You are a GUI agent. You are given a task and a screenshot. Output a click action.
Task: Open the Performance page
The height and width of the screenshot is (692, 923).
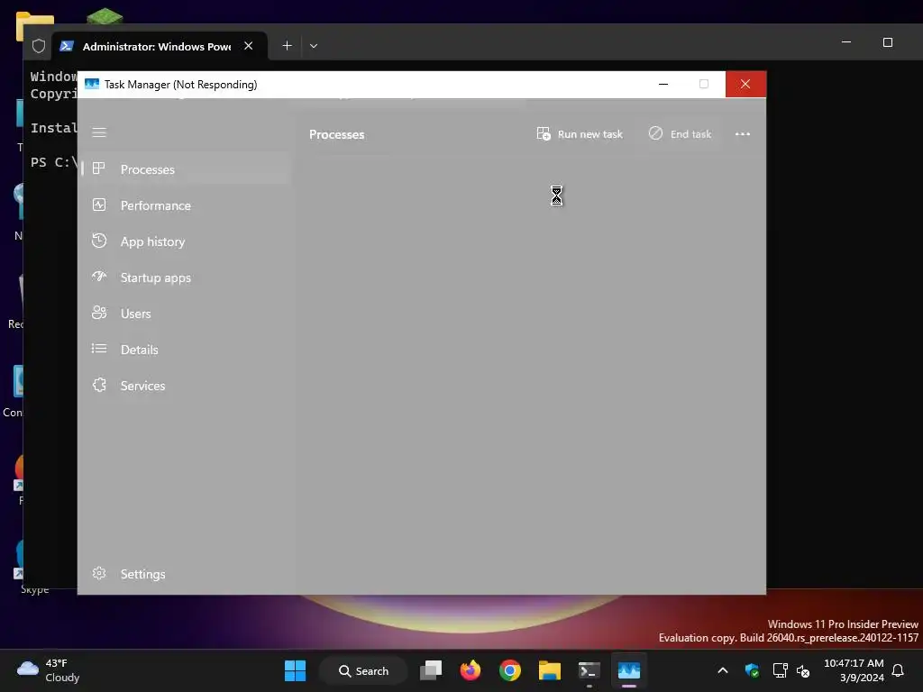tap(186, 205)
